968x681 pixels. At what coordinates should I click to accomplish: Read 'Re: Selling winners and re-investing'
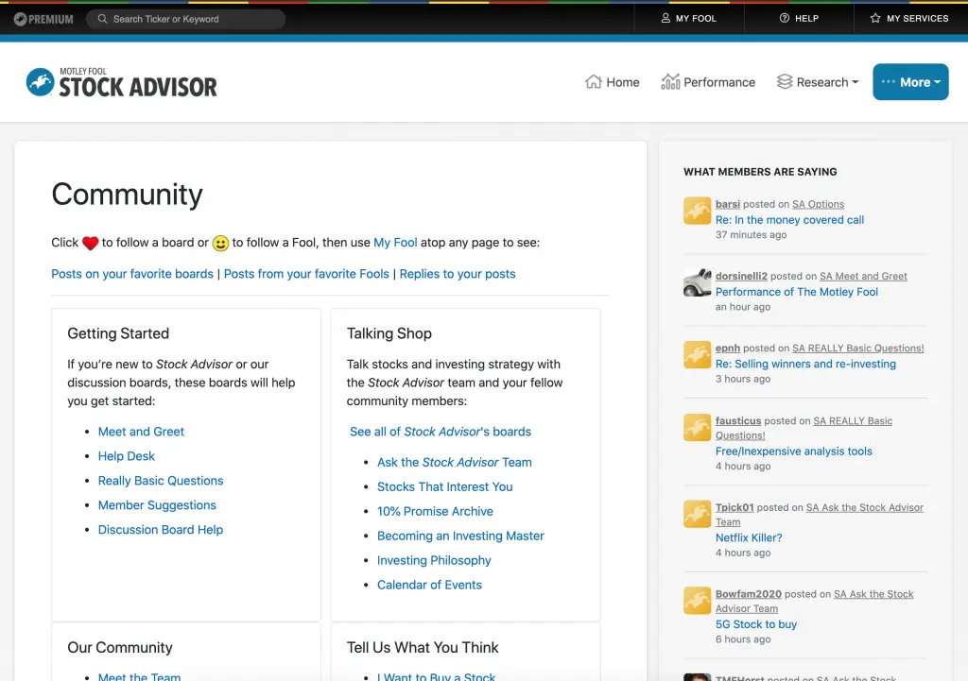tap(805, 365)
